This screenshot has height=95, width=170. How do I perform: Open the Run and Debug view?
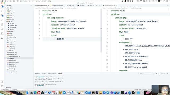point(2,20)
